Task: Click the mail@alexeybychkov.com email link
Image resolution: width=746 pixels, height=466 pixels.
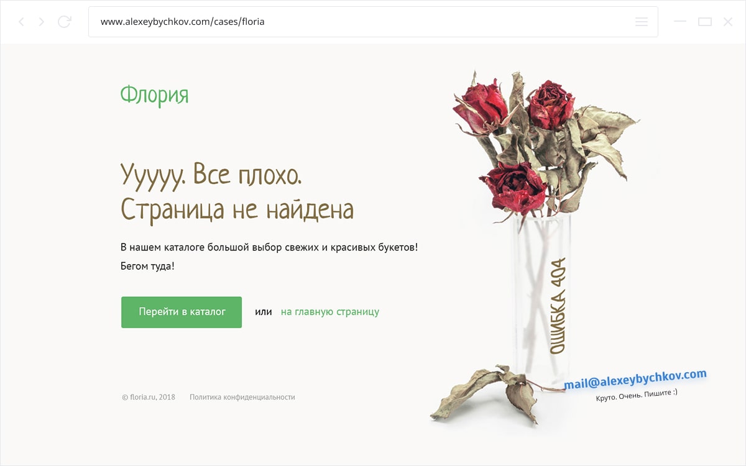Action: [635, 379]
